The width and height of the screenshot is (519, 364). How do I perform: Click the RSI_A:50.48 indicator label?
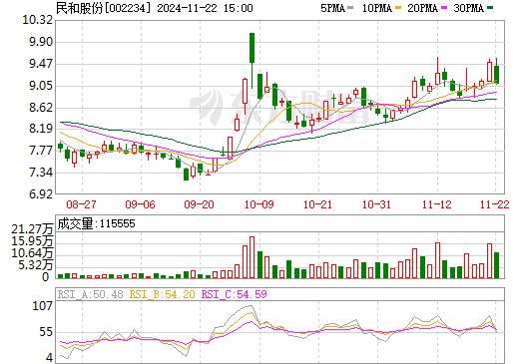tap(91, 294)
